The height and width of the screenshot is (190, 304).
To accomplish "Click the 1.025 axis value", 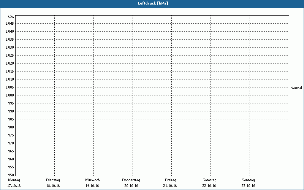I will pos(9,55).
